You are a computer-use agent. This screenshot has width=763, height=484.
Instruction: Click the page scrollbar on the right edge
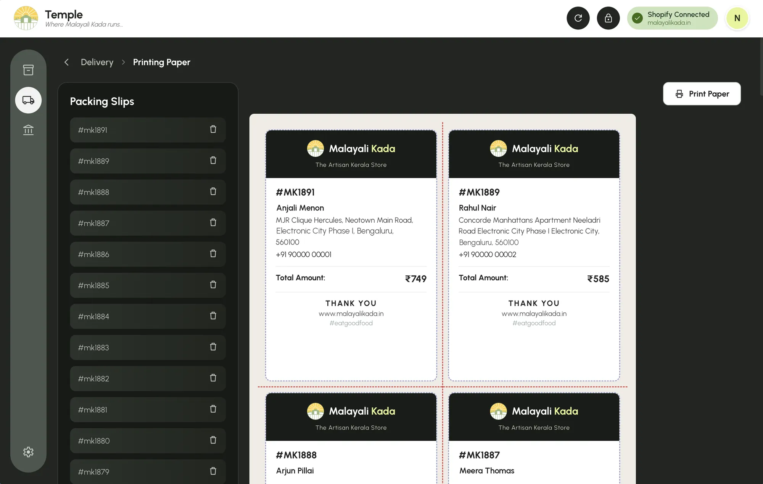tap(761, 67)
